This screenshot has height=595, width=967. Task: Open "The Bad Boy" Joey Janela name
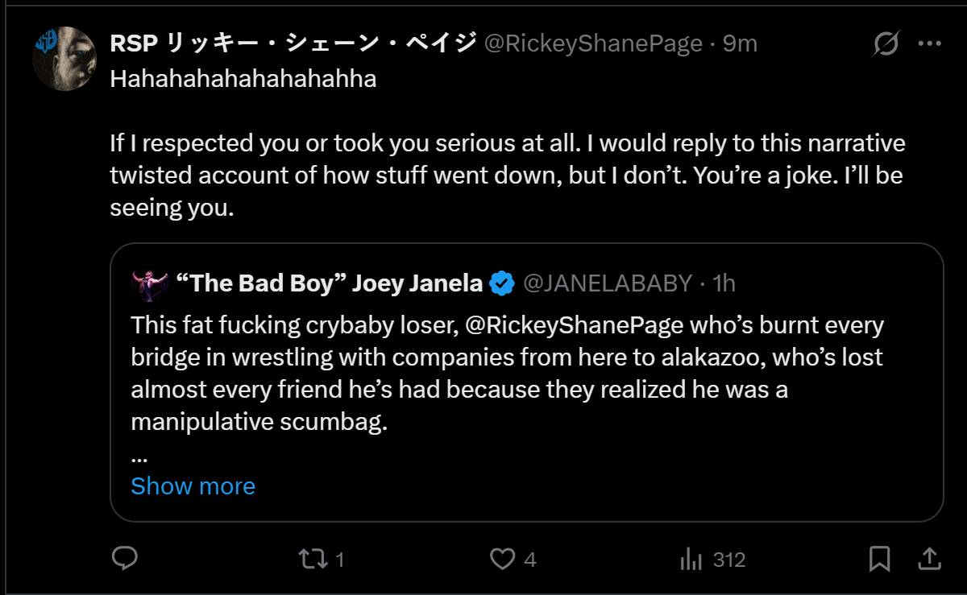pyautogui.click(x=328, y=283)
